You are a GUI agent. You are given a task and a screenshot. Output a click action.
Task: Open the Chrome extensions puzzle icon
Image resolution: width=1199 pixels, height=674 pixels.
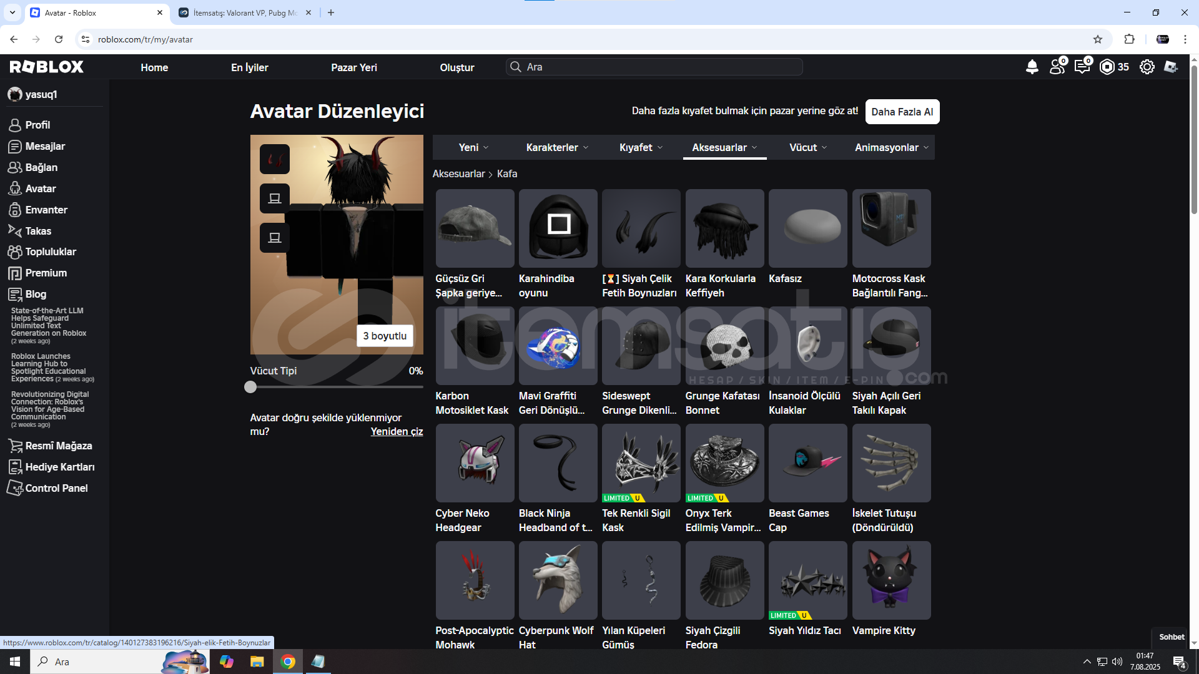[x=1129, y=39]
